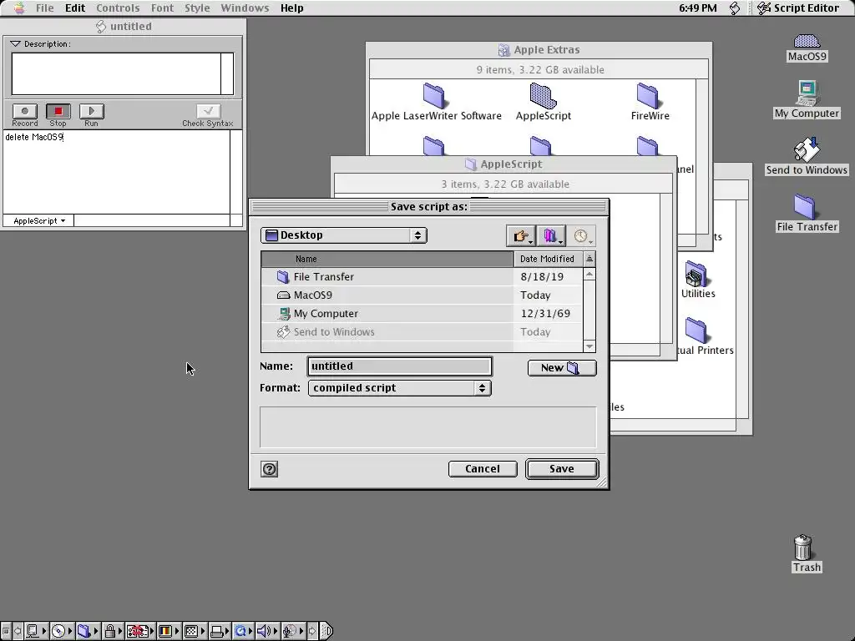Viewport: 855px width, 641px height.
Task: Sort file list by Date Modified header
Action: click(548, 259)
